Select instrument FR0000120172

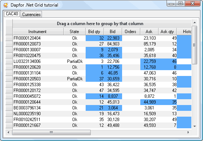[x=27, y=90]
